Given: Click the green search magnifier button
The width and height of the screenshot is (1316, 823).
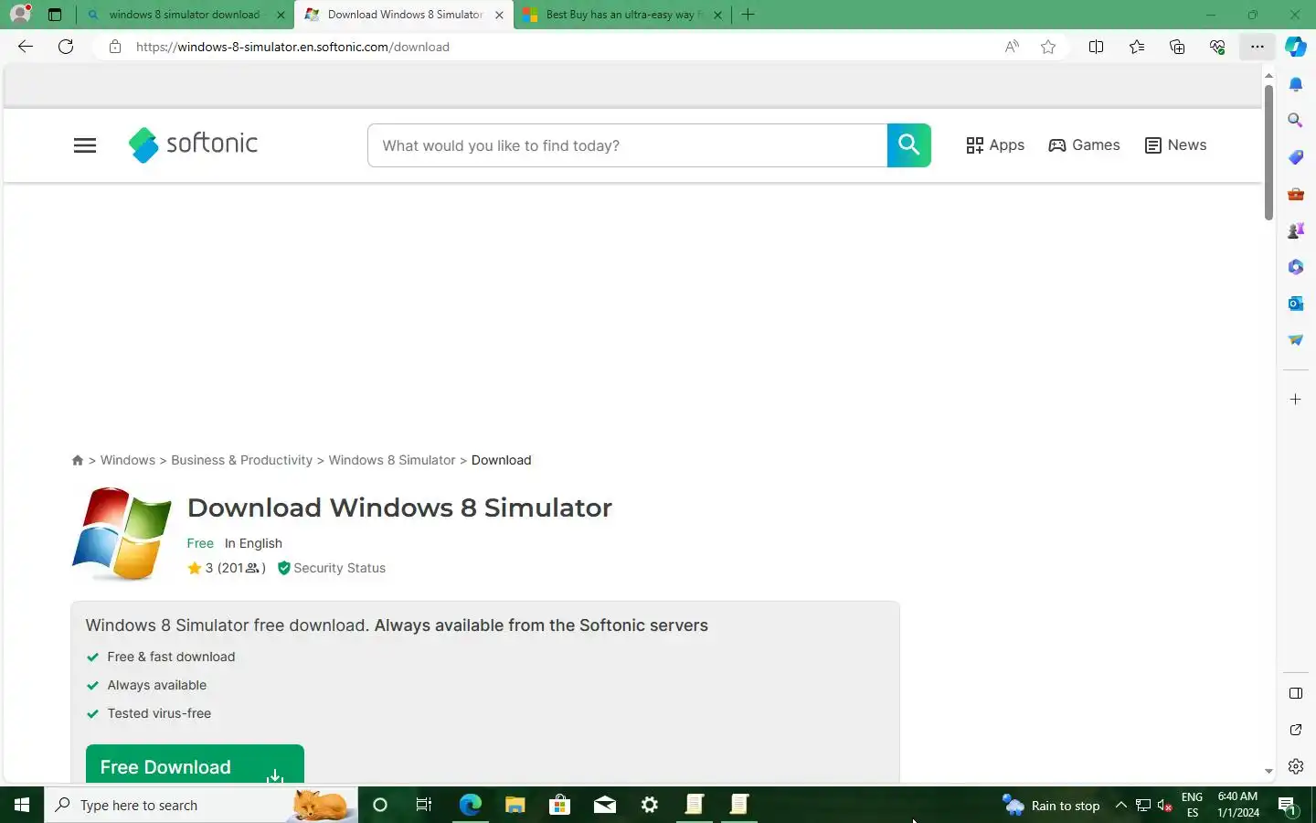Looking at the screenshot, I should [908, 145].
